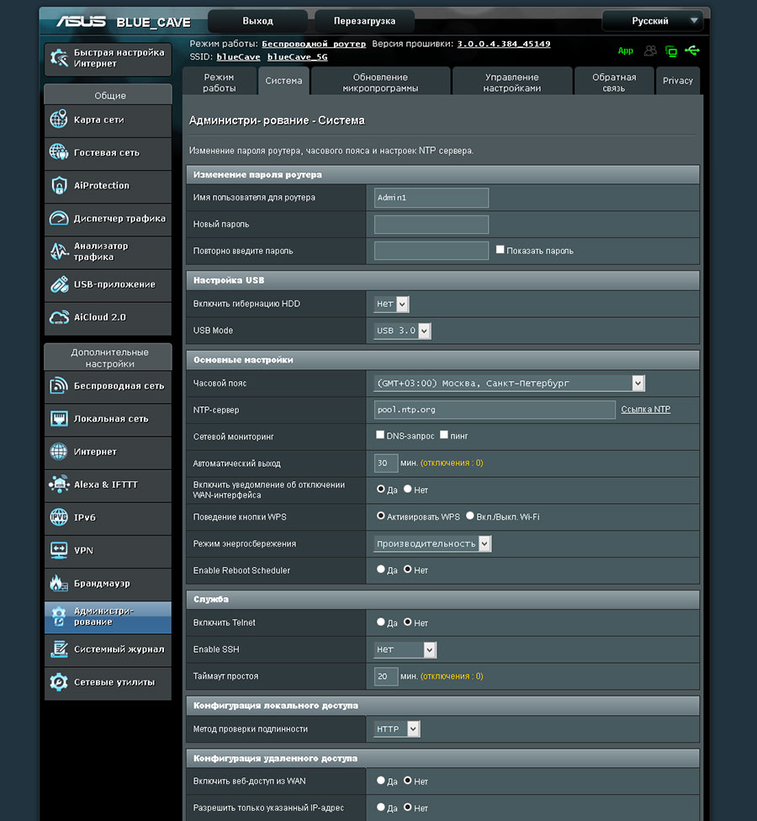
Task: Click the Firewall flame icon
Action: (x=59, y=583)
